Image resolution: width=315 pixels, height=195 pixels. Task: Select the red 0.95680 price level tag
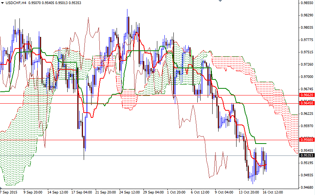[x=306, y=140]
